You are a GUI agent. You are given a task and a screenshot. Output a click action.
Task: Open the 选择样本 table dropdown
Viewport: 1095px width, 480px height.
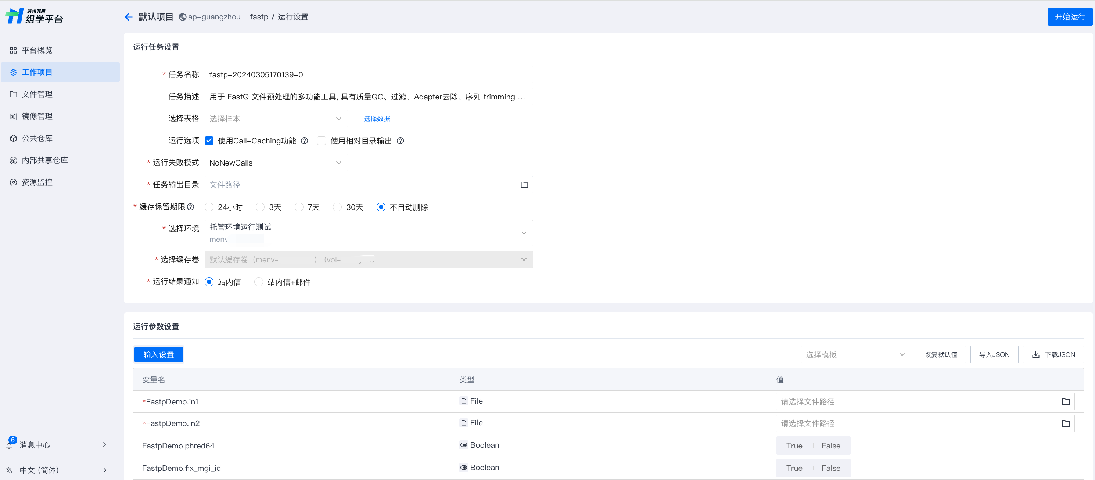pyautogui.click(x=276, y=119)
